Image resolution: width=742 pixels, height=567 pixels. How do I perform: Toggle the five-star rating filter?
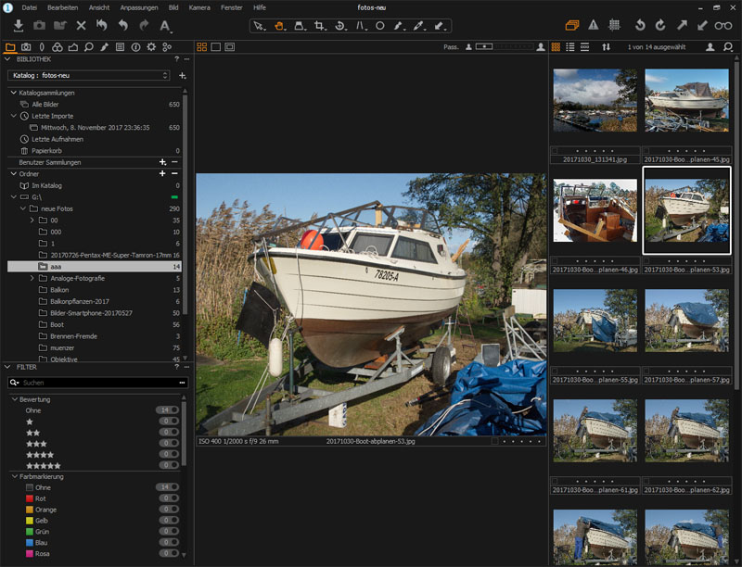[x=169, y=465]
